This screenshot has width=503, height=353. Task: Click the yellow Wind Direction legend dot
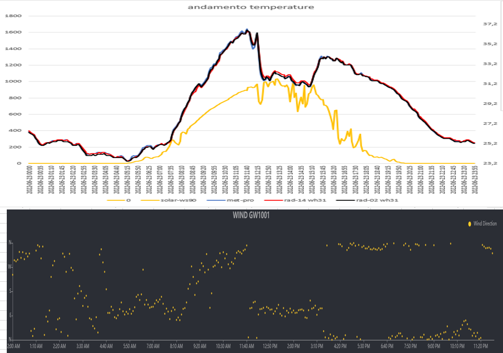pyautogui.click(x=469, y=224)
